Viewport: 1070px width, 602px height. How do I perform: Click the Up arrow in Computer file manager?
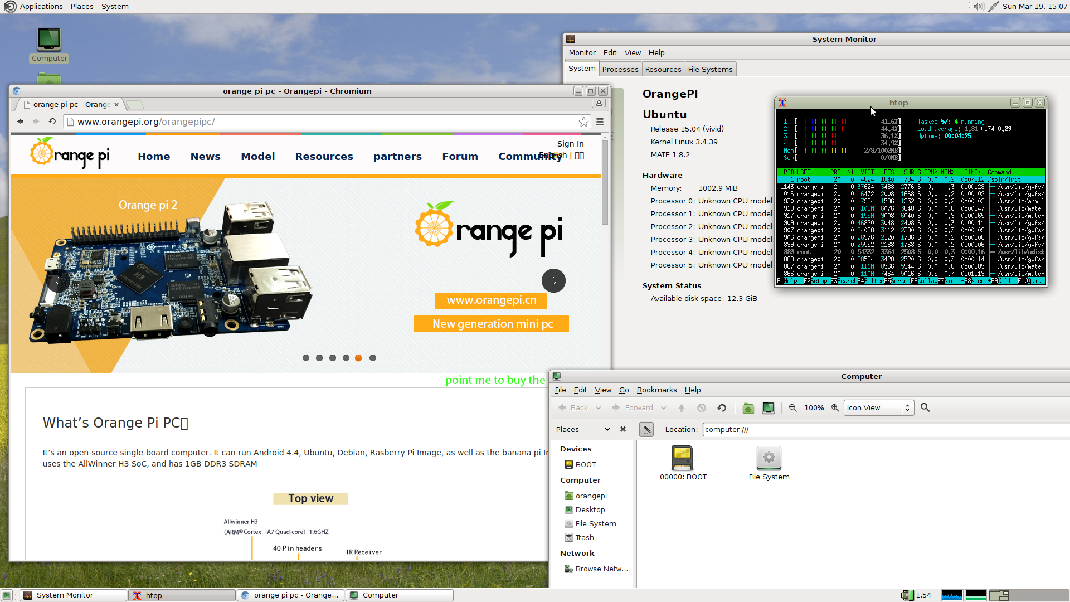point(682,408)
